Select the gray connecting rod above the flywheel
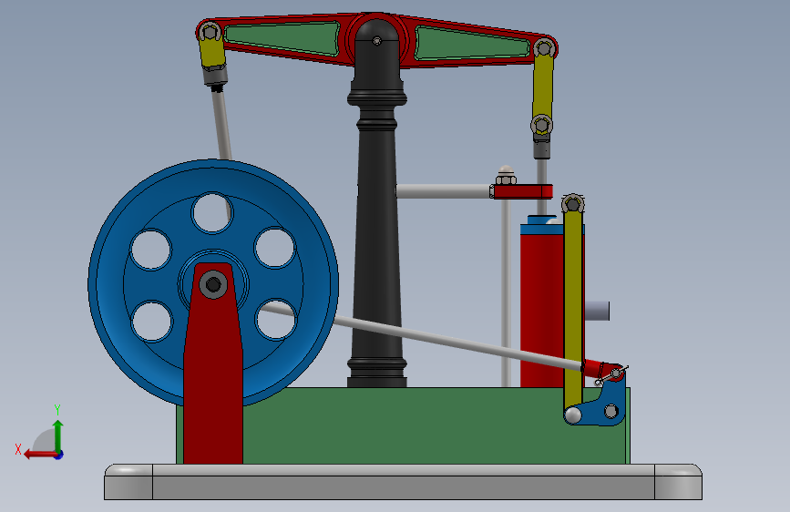This screenshot has width=790, height=512. (x=221, y=124)
